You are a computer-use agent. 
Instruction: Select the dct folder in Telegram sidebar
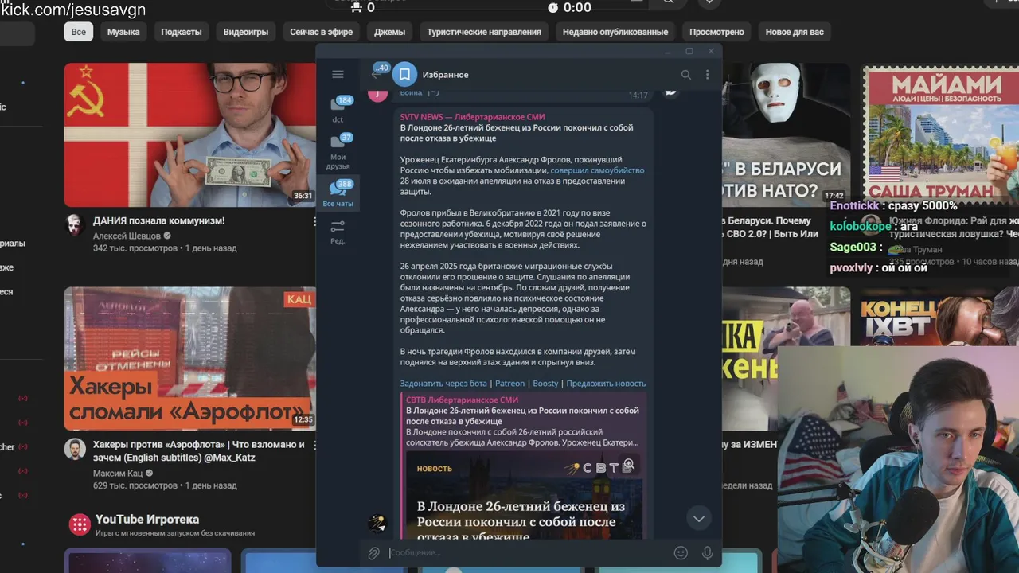pos(338,109)
